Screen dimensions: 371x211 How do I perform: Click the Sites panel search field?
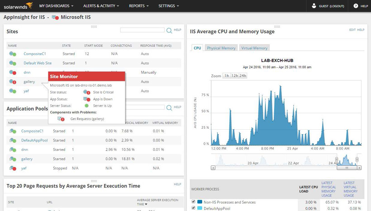click(142, 30)
